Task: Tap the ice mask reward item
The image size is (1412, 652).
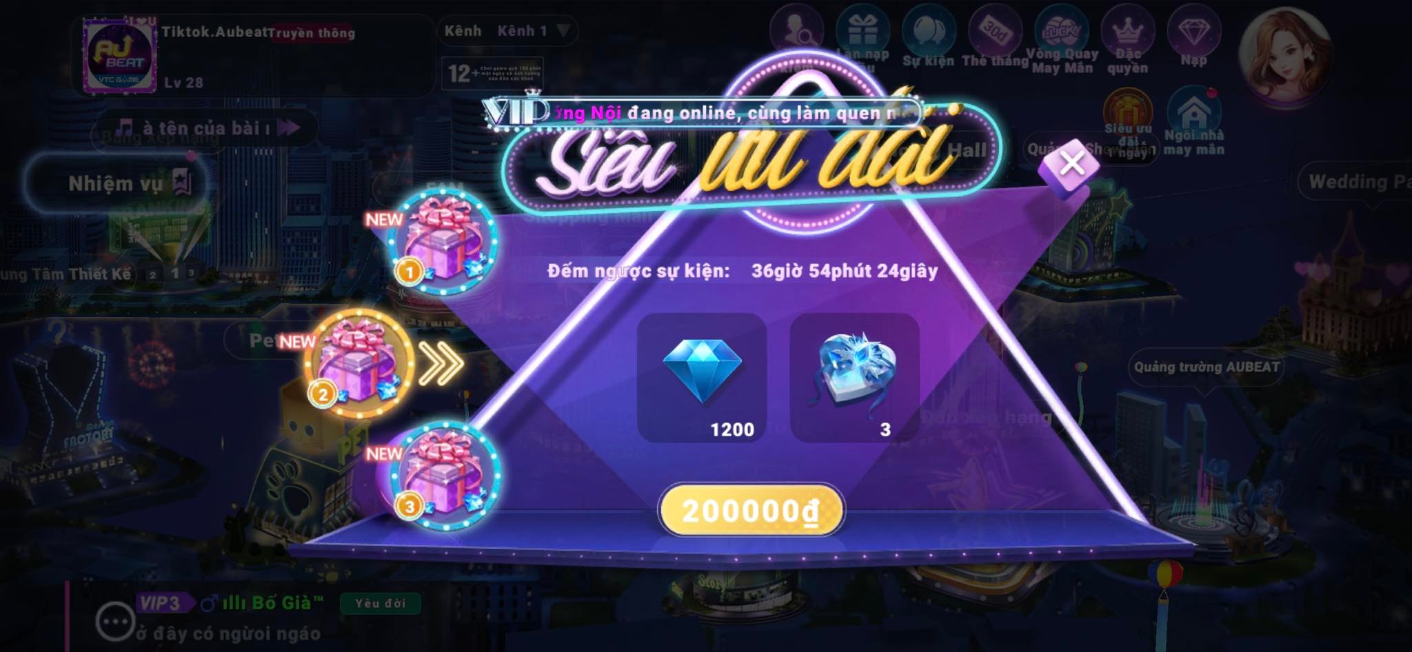Action: click(855, 378)
